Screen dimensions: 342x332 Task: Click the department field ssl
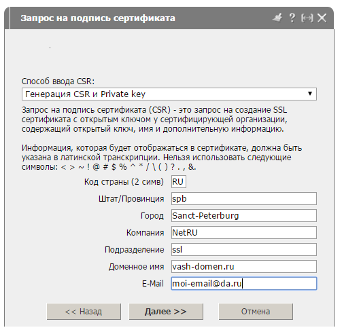point(244,250)
